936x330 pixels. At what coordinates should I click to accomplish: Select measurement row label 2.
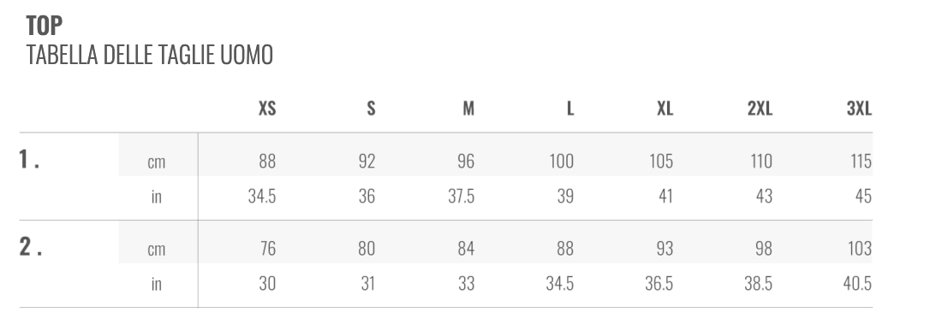pyautogui.click(x=31, y=246)
